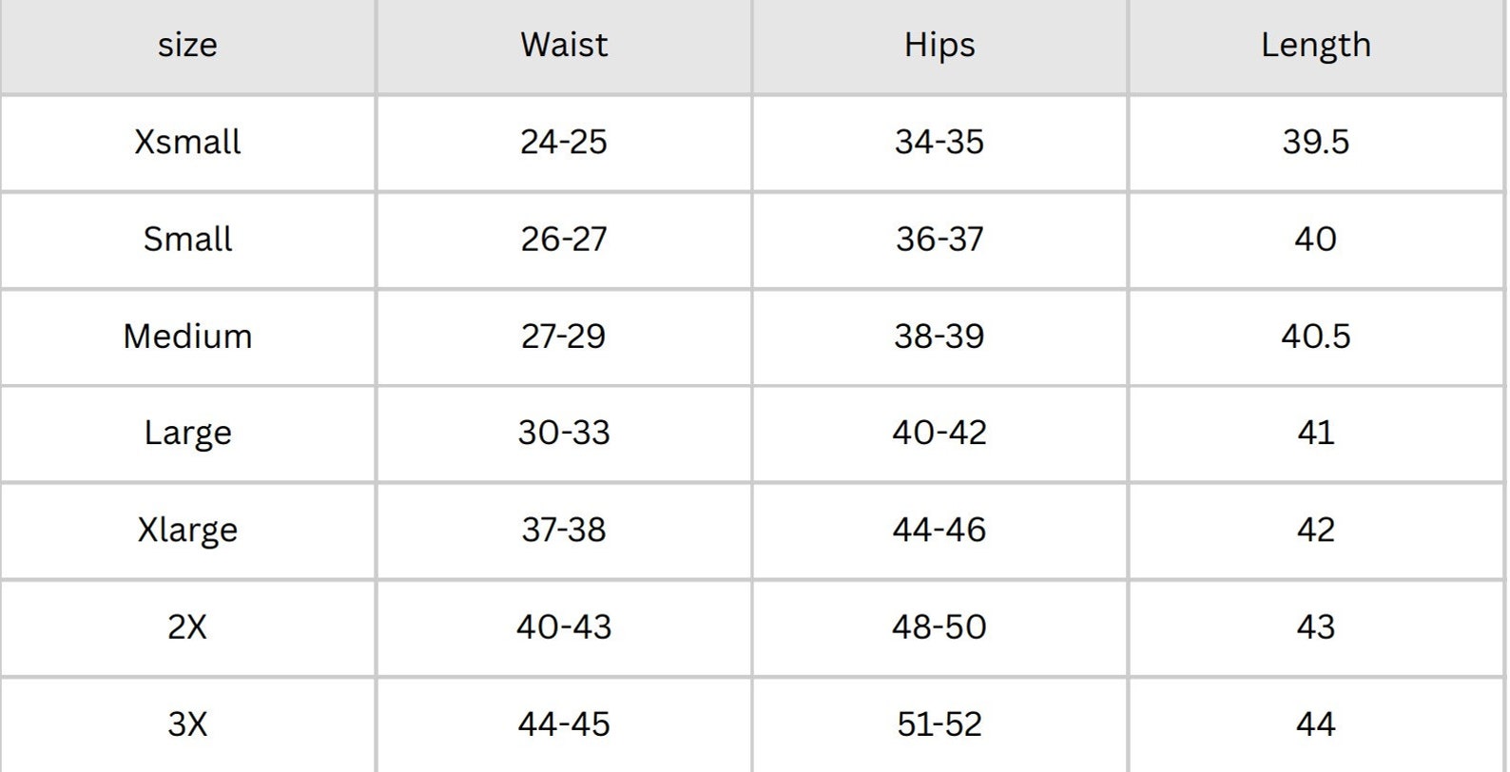This screenshot has height=772, width=1510.
Task: Select hips value 36-37
Action: (x=939, y=239)
